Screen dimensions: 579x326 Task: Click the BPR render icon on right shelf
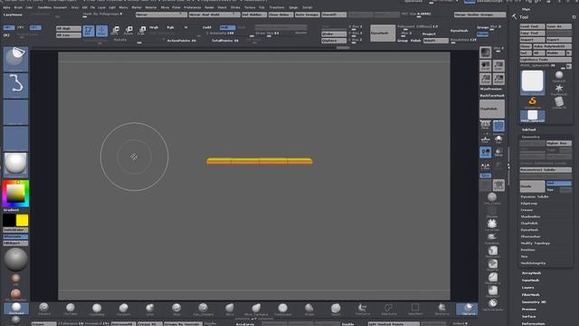click(486, 53)
